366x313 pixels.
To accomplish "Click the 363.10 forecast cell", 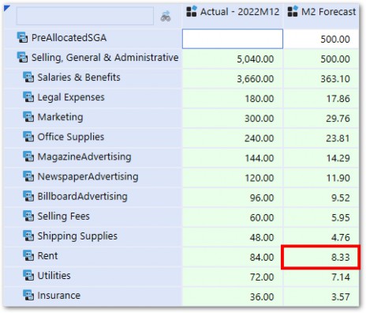I will (x=321, y=78).
